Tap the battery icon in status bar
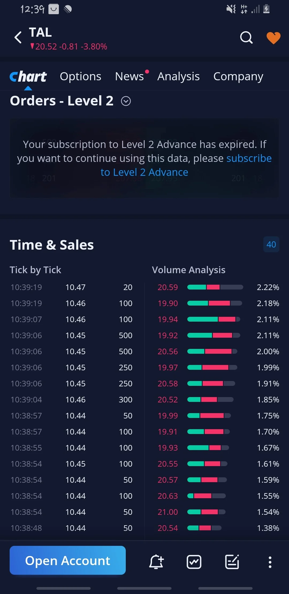 coord(266,9)
